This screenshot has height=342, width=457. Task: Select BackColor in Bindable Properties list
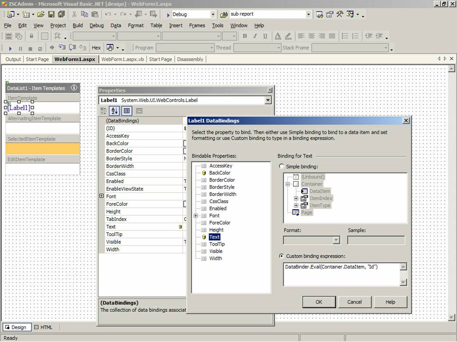[220, 173]
